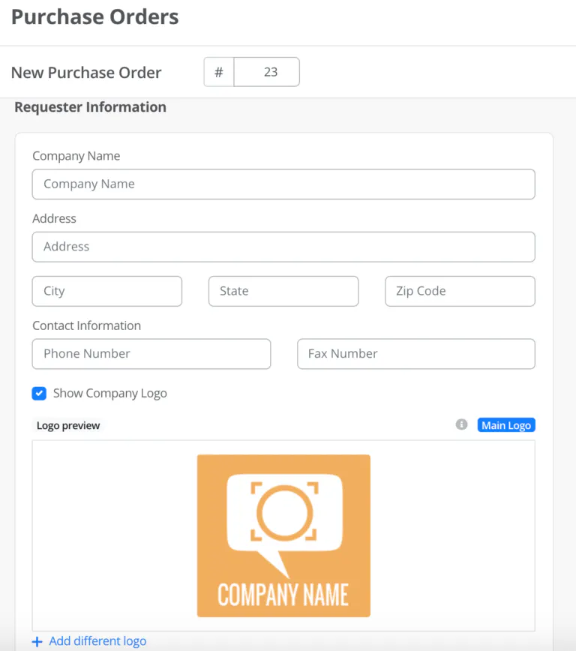Click the Fax Number input field
This screenshot has width=576, height=651.
pos(415,353)
